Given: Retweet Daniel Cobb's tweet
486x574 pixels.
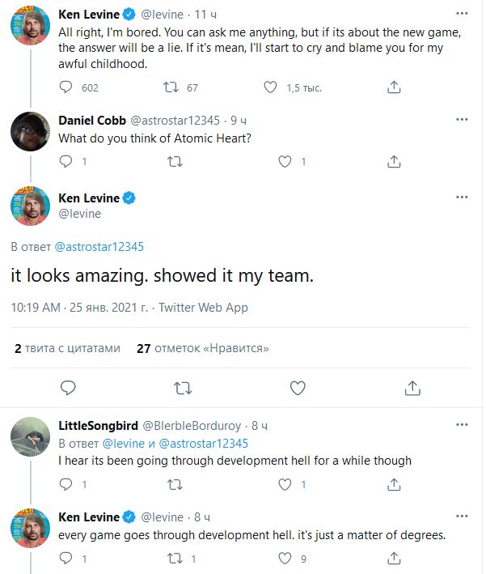Looking at the screenshot, I should (174, 162).
